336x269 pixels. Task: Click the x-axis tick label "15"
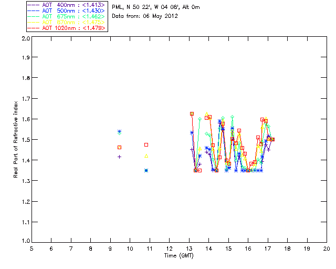[x=228, y=249]
